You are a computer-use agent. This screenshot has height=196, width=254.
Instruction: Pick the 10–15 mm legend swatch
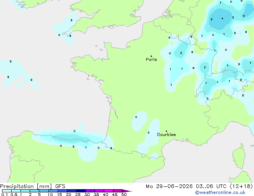(x=53, y=191)
